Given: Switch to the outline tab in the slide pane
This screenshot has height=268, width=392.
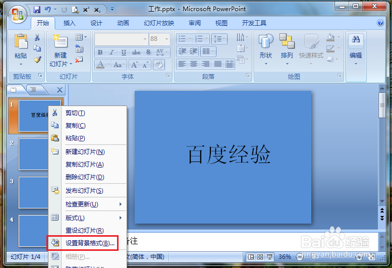Looking at the screenshot, I should click(33, 89).
